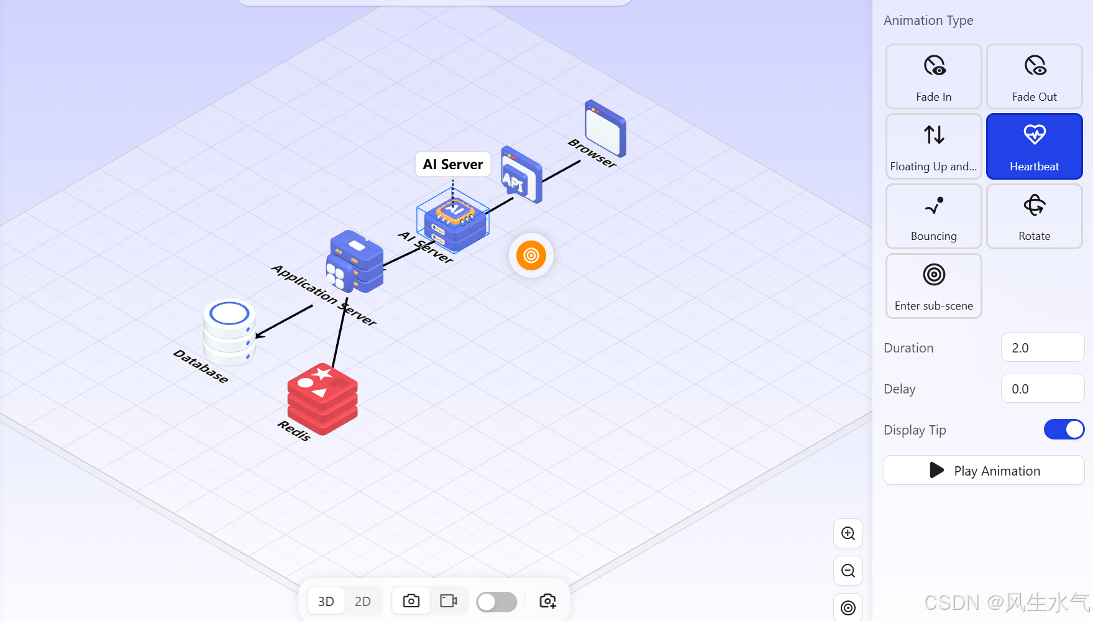Click the AI Server label on canvas
The width and height of the screenshot is (1093, 621).
click(x=452, y=164)
